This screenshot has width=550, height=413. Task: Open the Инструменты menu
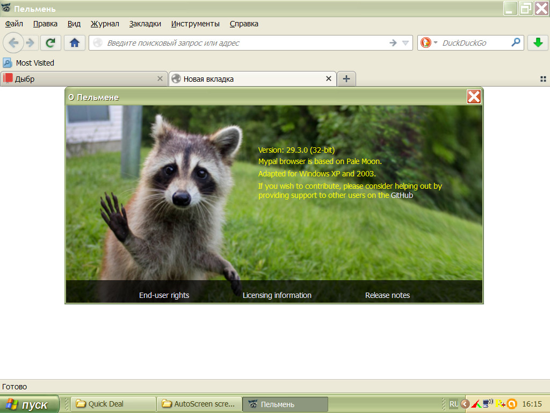coord(196,24)
